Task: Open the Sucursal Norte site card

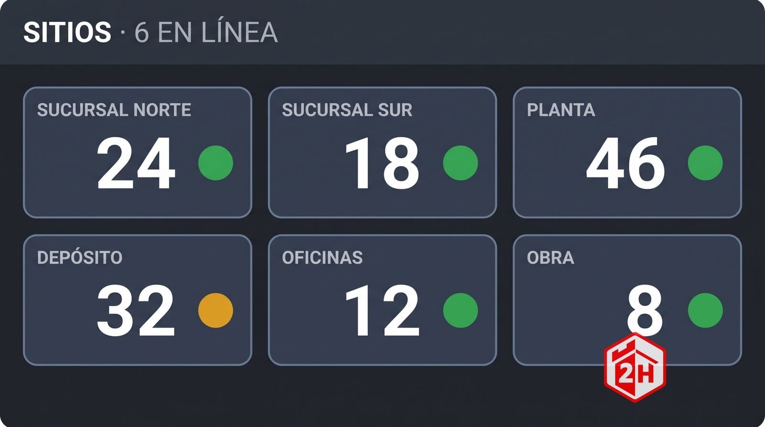Action: (x=138, y=153)
